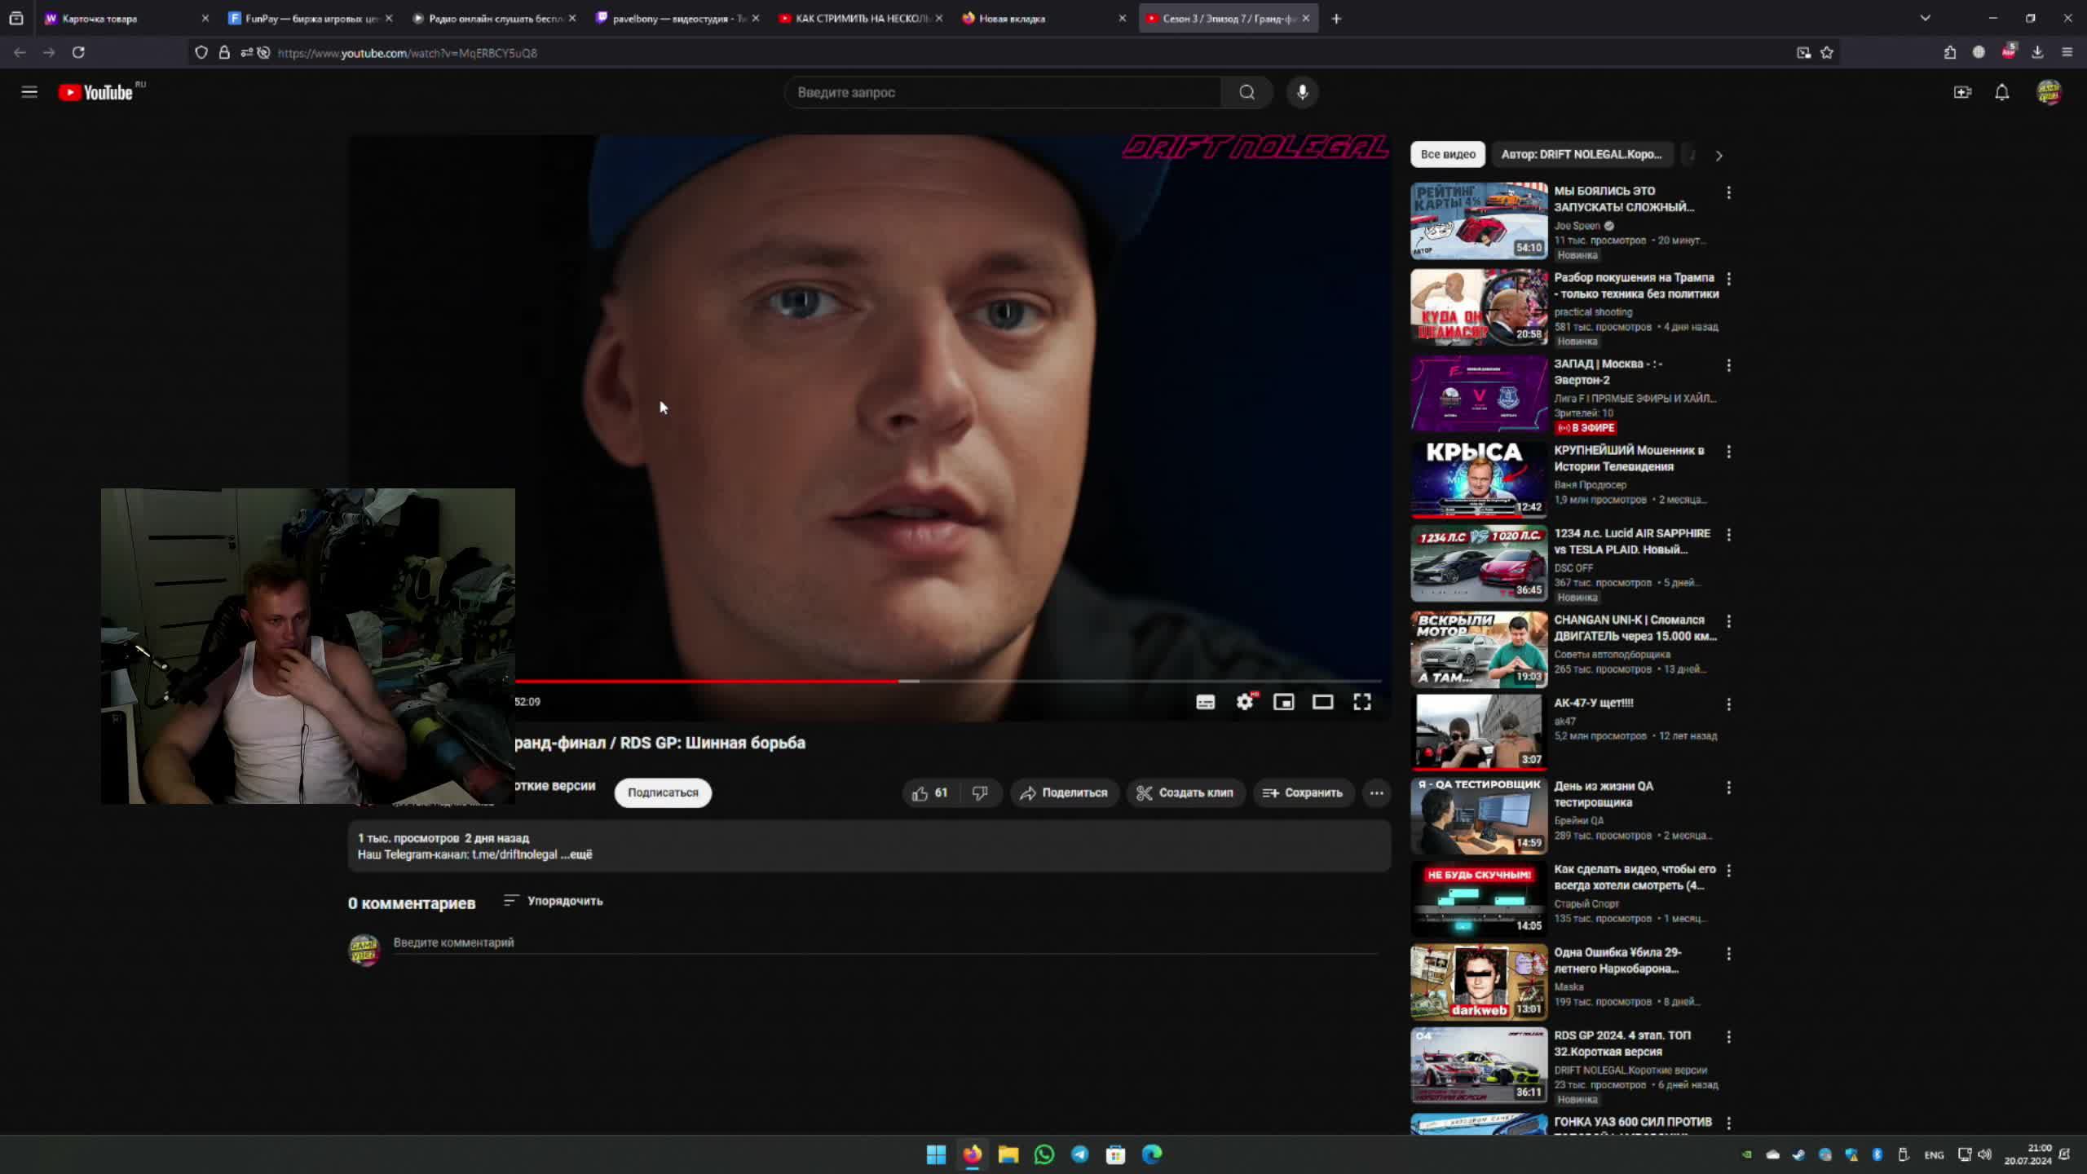Click voice search microphone icon
Screen dimensions: 2087x1174
[x=1302, y=92]
